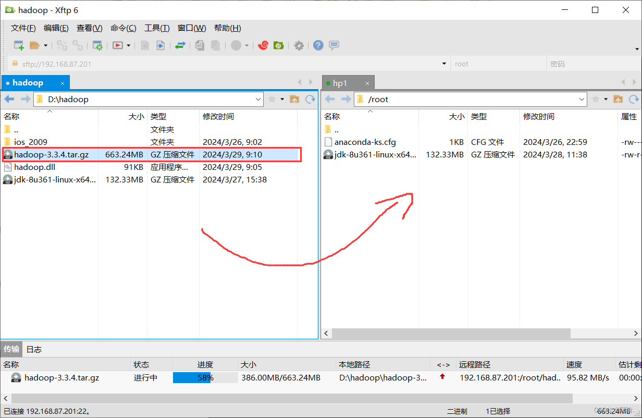The height and width of the screenshot is (418, 642).
Task: Click the New Session toolbar icon
Action: tap(19, 45)
